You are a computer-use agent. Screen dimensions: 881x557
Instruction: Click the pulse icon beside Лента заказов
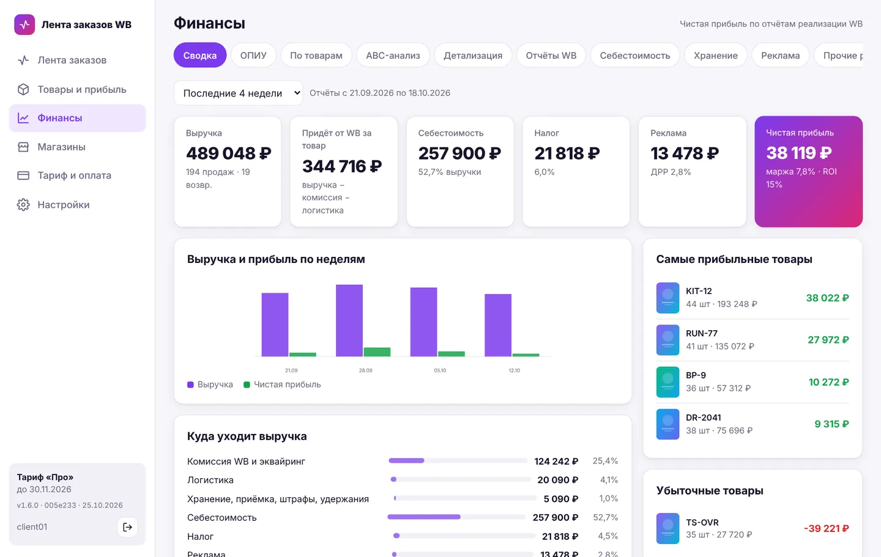pos(23,60)
